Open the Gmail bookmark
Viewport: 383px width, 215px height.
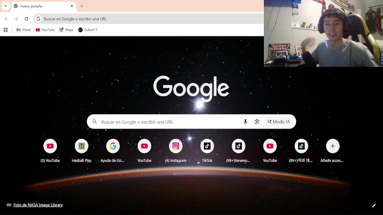pyautogui.click(x=24, y=30)
